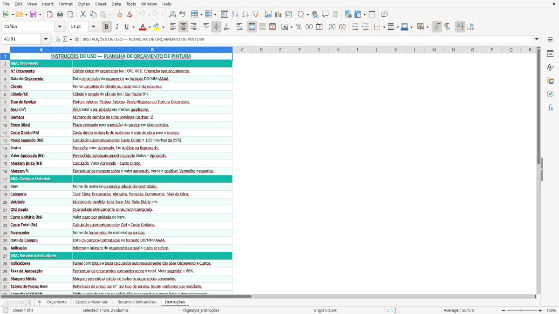559x314 pixels.
Task: Click the Print icon in toolbar
Action: coord(60,14)
